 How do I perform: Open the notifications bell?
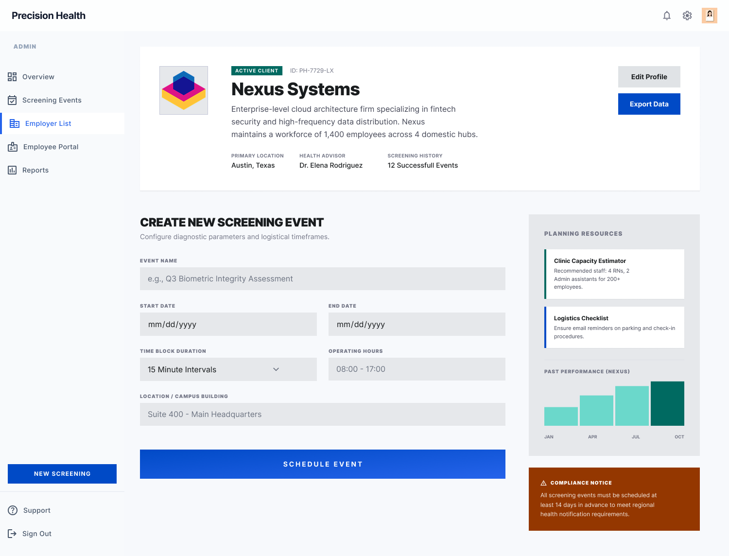[x=667, y=16]
